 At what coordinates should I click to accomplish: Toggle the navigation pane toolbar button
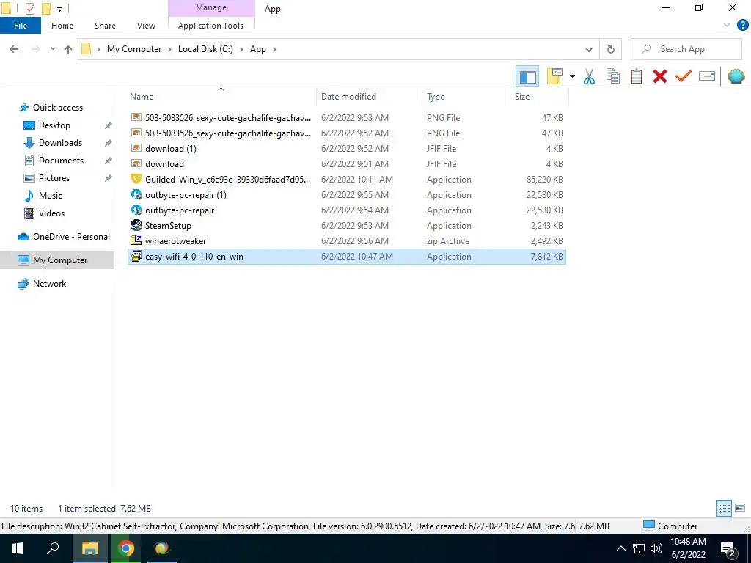(527, 76)
